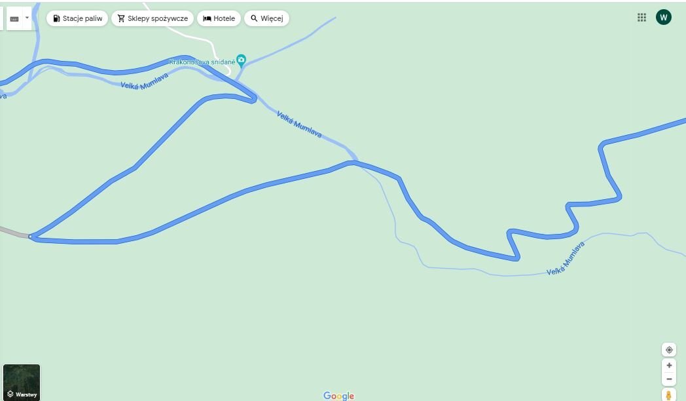The width and height of the screenshot is (686, 401).
Task: Search for Sklepy spożywcze nearby
Action: (x=153, y=18)
